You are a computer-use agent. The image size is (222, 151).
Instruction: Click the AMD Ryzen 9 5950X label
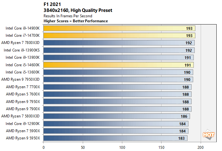23,138
